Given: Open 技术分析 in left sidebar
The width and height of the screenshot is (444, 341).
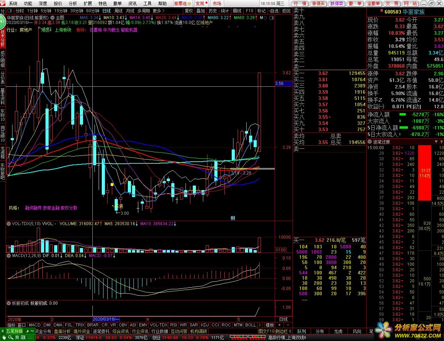Looking at the screenshot, I should coord(3,38).
